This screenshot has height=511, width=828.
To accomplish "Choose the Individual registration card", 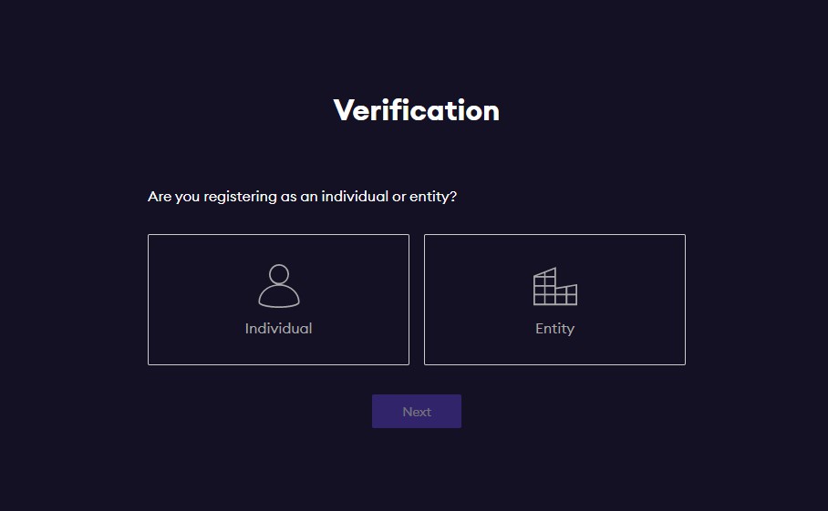I will [278, 300].
